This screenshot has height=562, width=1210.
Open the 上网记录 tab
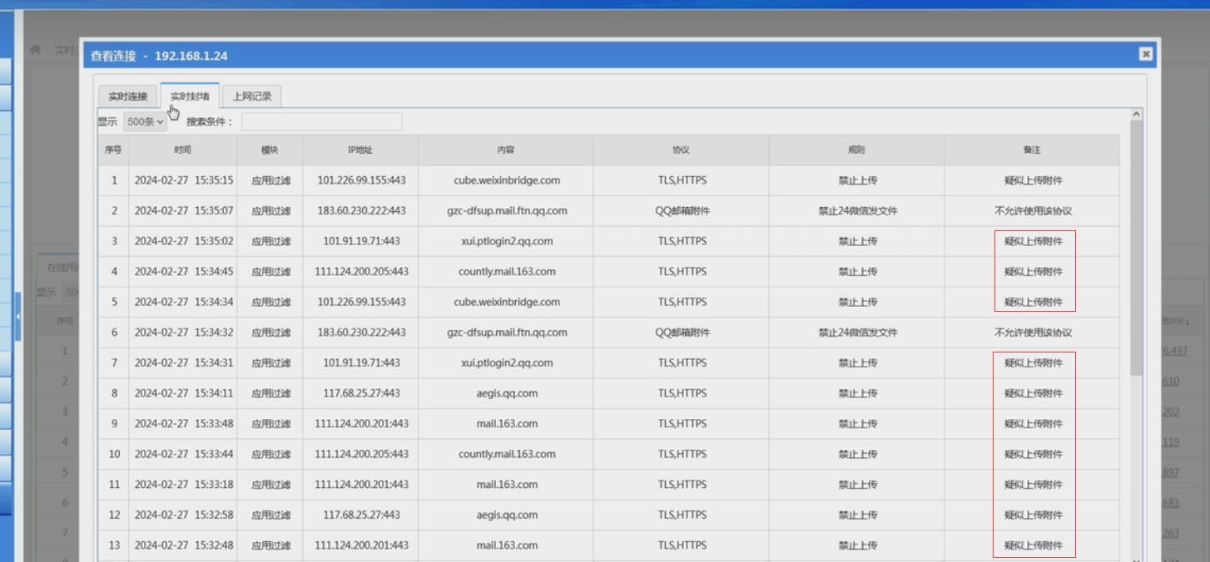[x=252, y=96]
